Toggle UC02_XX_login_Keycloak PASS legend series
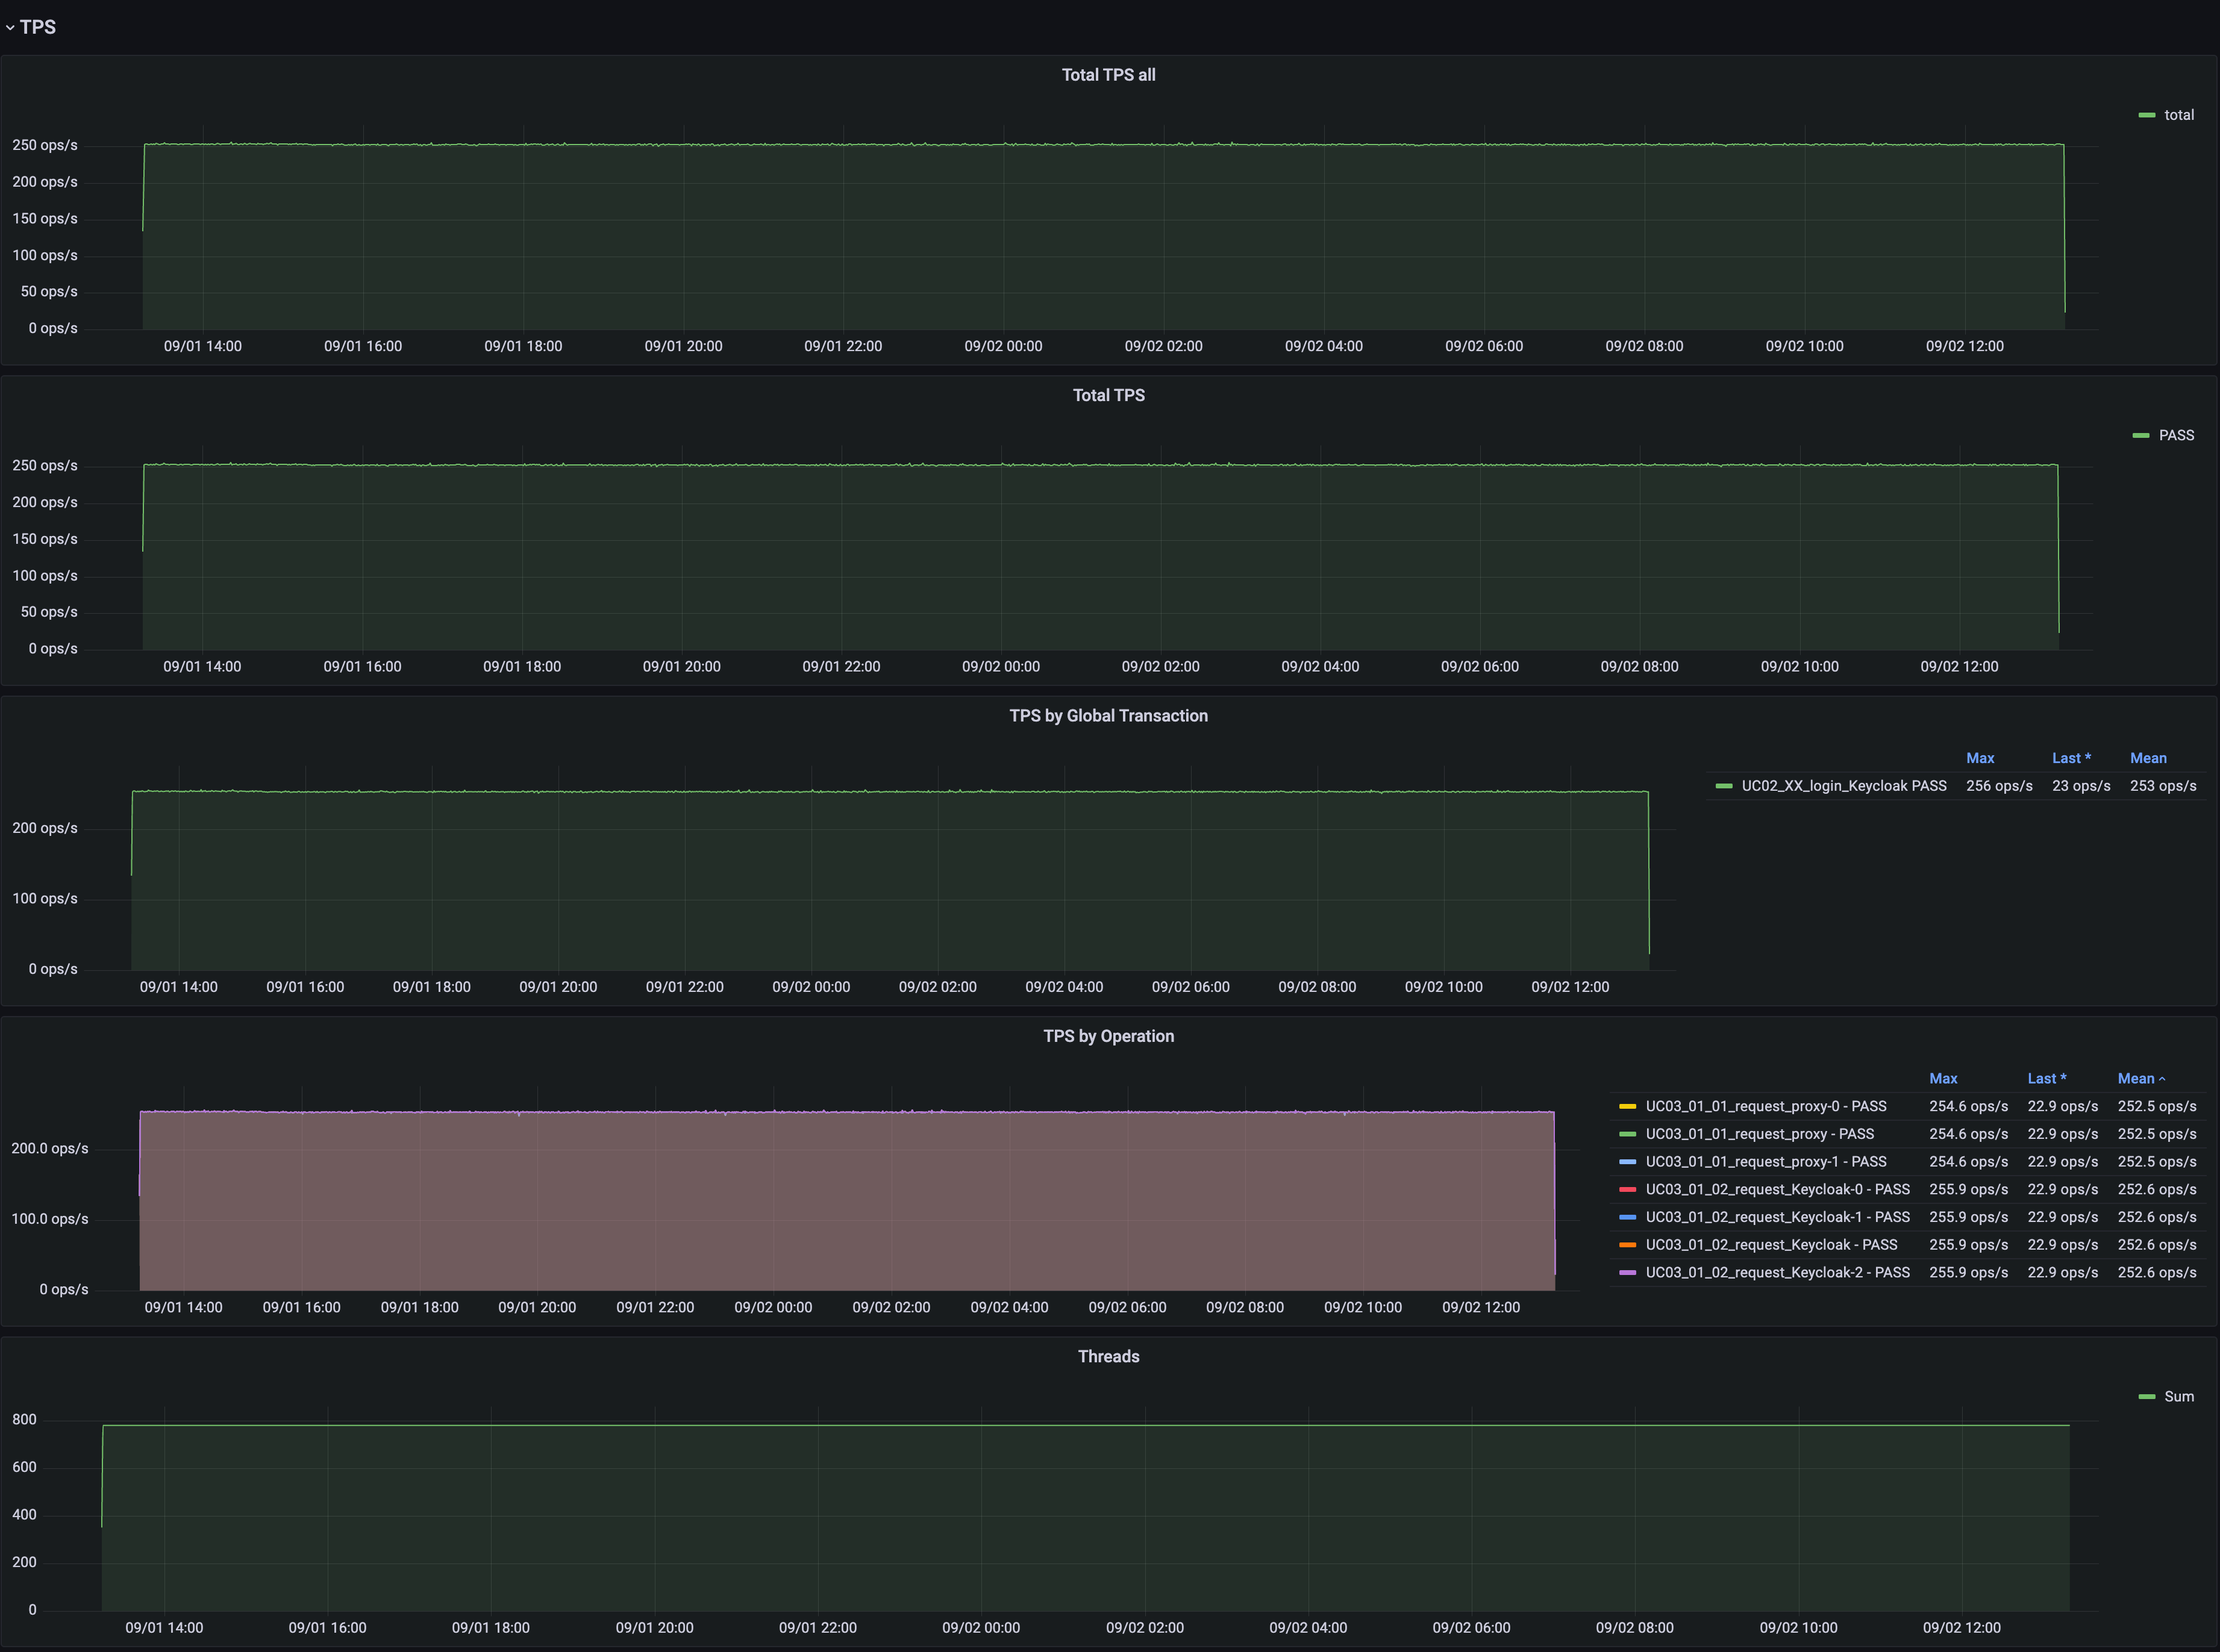This screenshot has width=2220, height=1652. point(1844,786)
